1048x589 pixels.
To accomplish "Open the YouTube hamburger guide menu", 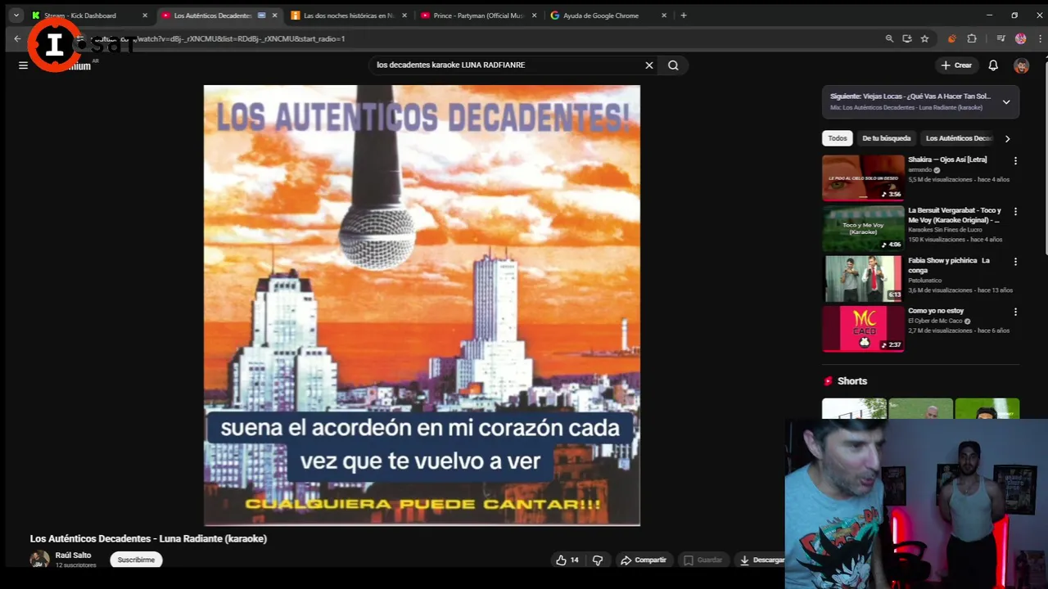I will (x=23, y=65).
